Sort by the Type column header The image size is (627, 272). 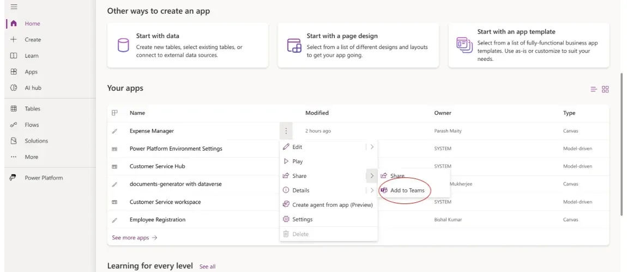[569, 113]
